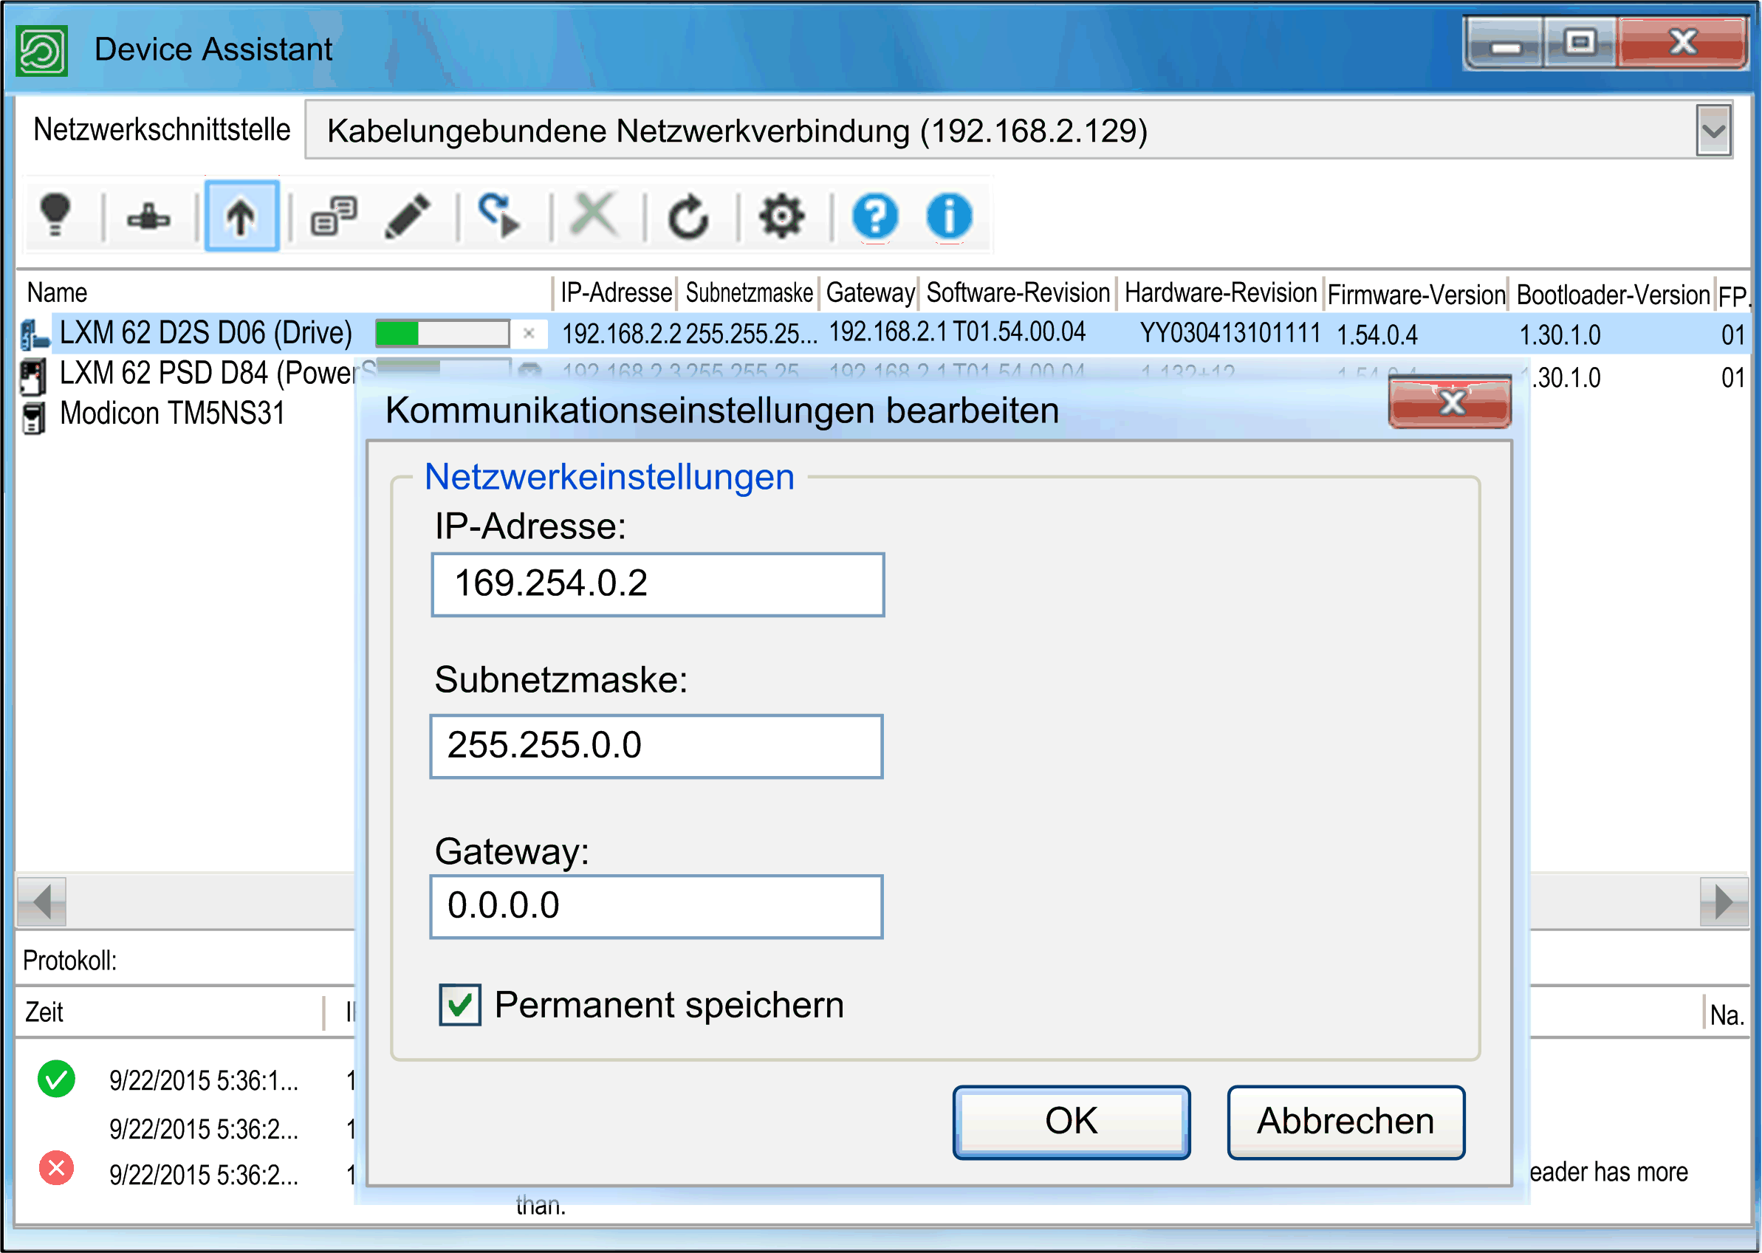Sort by the Firmware-Version column header
1762x1253 pixels.
[x=1416, y=295]
